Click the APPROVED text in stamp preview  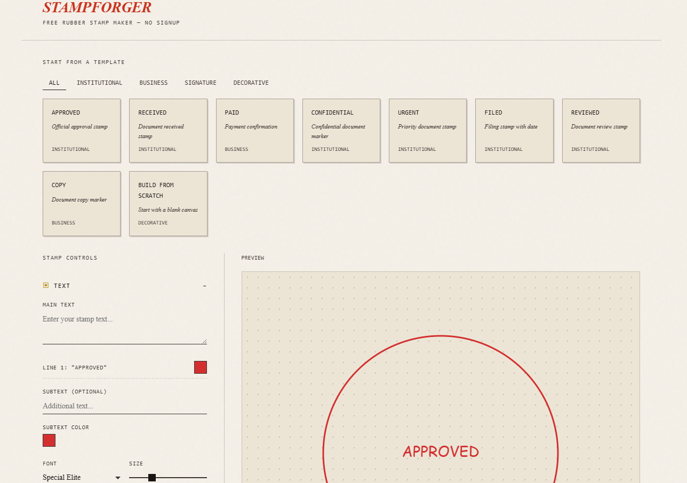[x=441, y=452]
